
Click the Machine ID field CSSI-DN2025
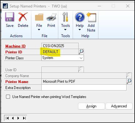coord(60,46)
